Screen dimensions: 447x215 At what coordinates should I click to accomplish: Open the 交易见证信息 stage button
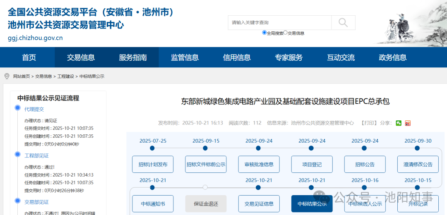(x=259, y=204)
